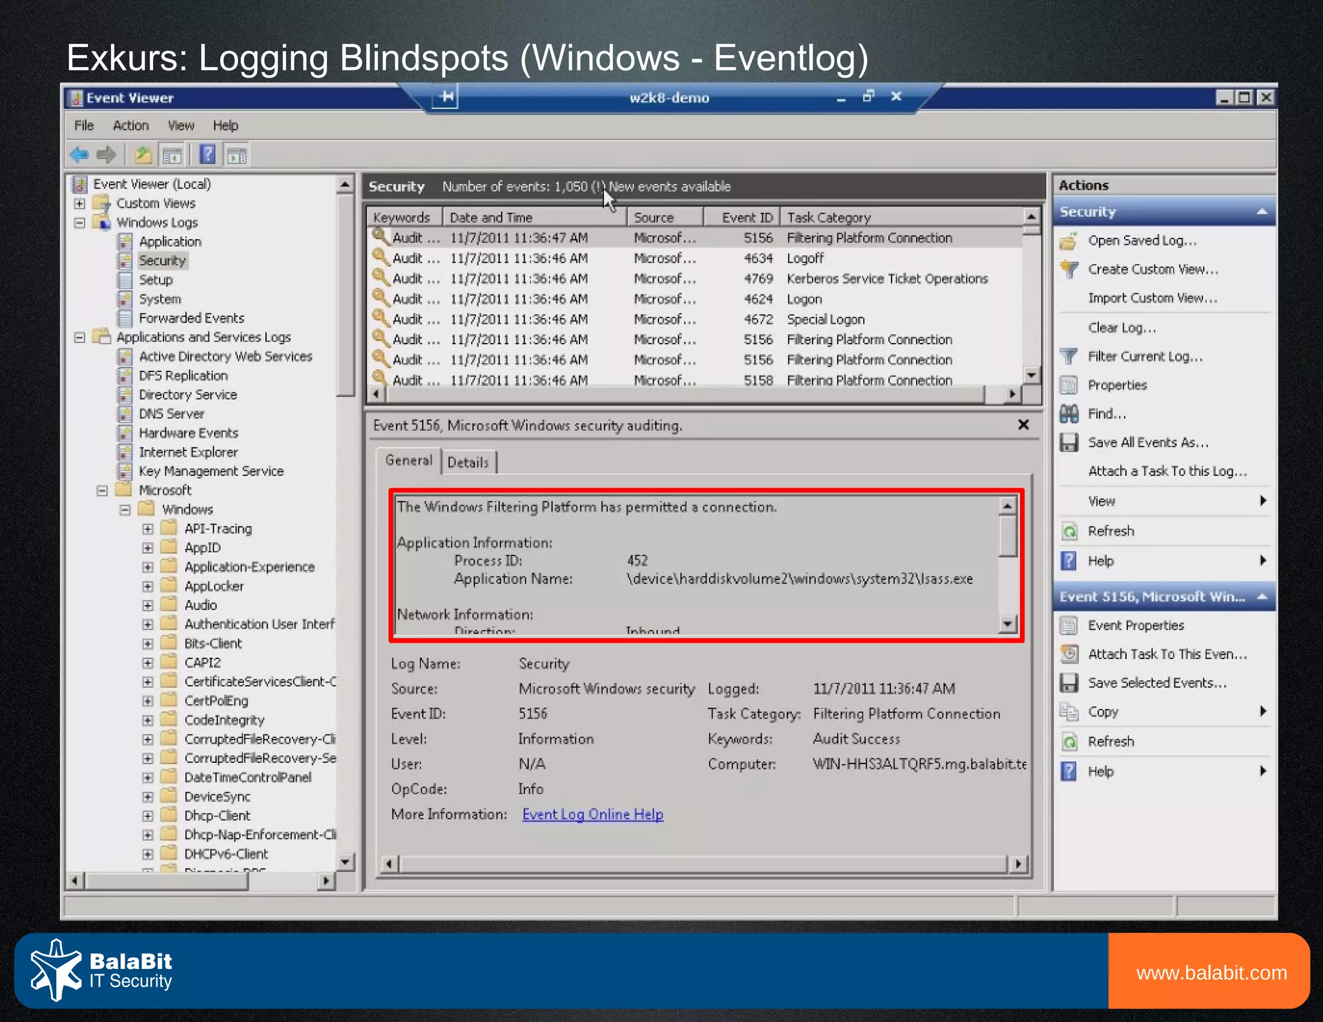1323x1022 pixels.
Task: Click the Security section Refresh icon
Action: pyautogui.click(x=1070, y=531)
